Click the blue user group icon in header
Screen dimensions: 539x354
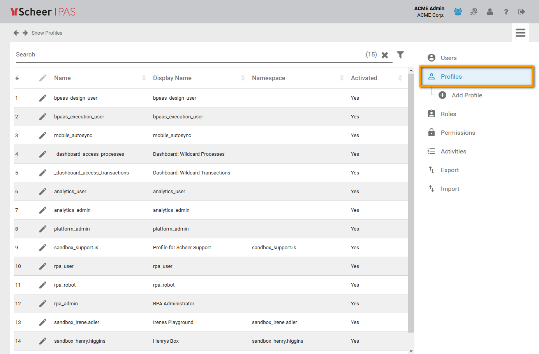[458, 12]
